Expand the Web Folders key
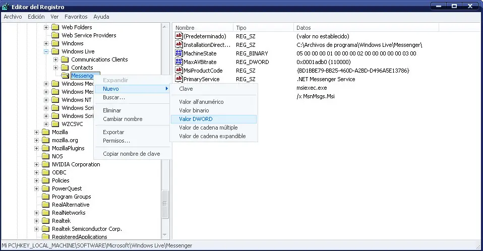This screenshot has height=251, width=483. [46, 27]
